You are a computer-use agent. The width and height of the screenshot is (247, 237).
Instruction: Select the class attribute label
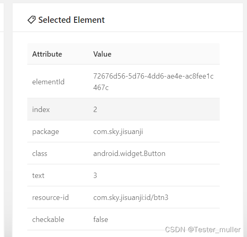[40, 154]
